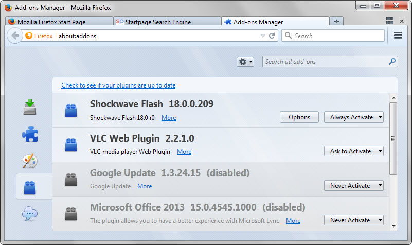This screenshot has height=245, width=412.
Task: Click the plugin list scroll down arrow
Action: coord(393,226)
